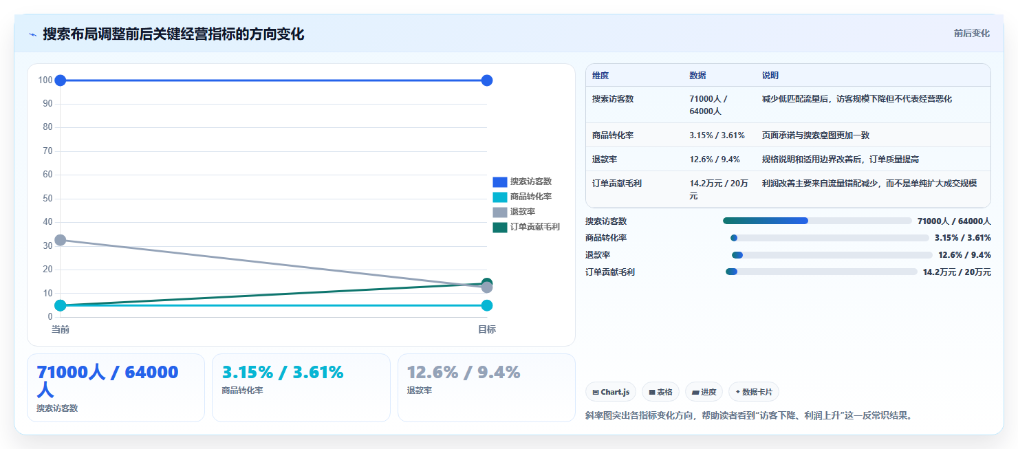Screen dimensions: 1018x449
Task: Click the dashboard title 搜索布局调整前后关键经营指标的方向变化
Action: [x=173, y=34]
